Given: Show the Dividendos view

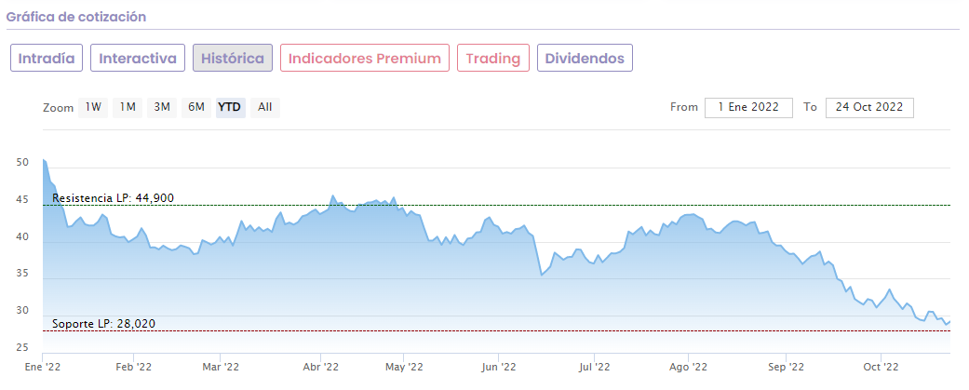Looking at the screenshot, I should click(585, 58).
